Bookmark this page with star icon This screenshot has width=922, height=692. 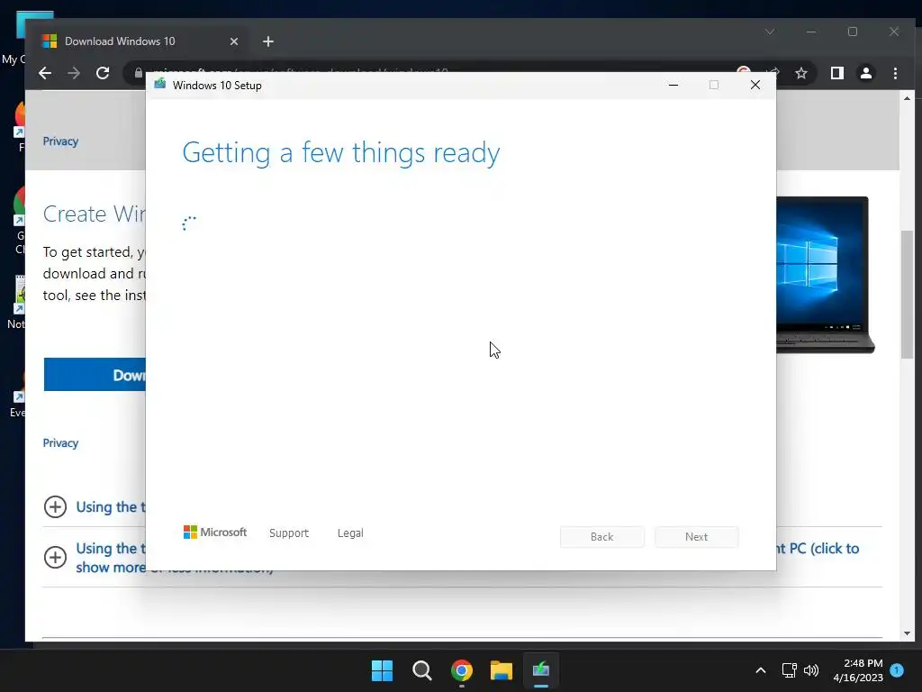pos(800,73)
